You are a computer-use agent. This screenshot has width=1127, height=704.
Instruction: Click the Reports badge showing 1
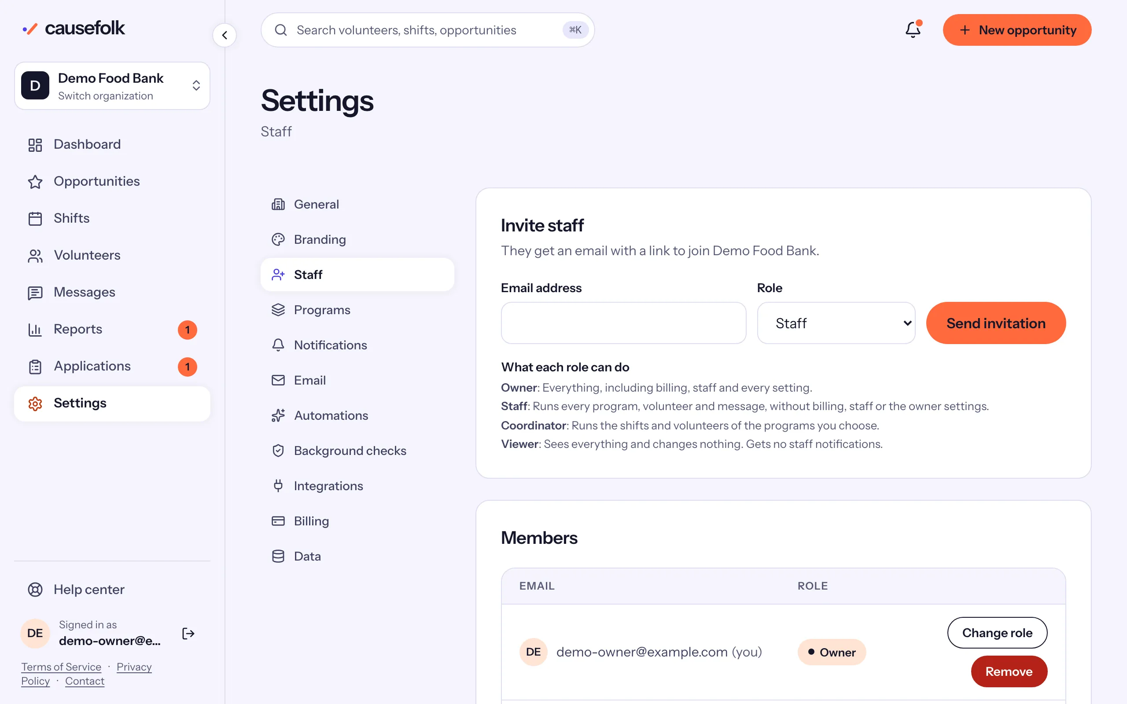click(x=187, y=330)
